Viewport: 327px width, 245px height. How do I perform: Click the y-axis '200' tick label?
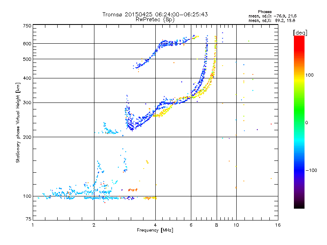tap(27, 137)
